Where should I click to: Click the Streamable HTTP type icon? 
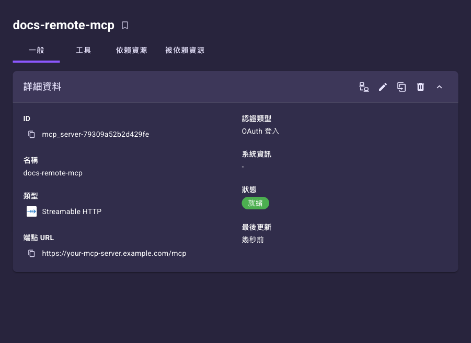pyautogui.click(x=31, y=211)
